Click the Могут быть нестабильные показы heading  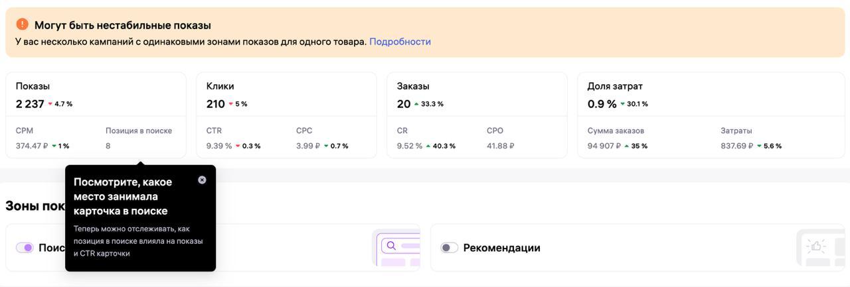click(123, 25)
